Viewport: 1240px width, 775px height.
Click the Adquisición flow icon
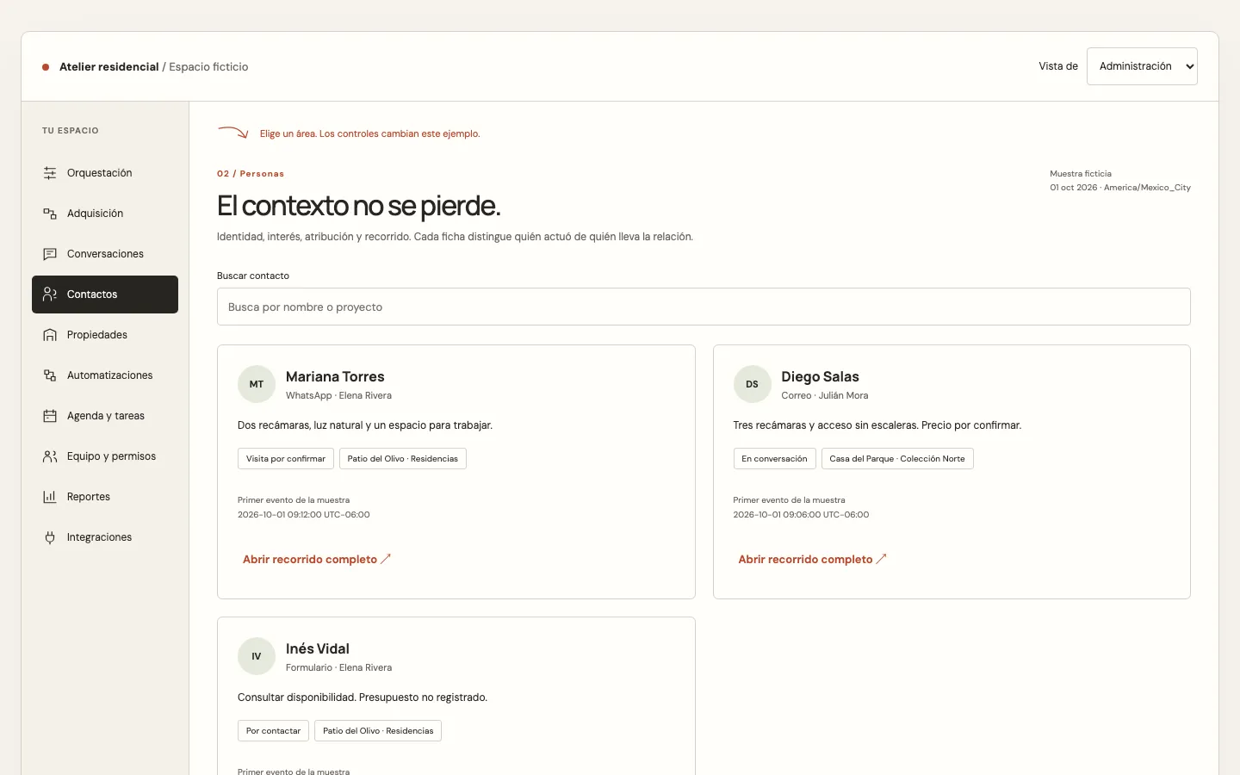50,214
